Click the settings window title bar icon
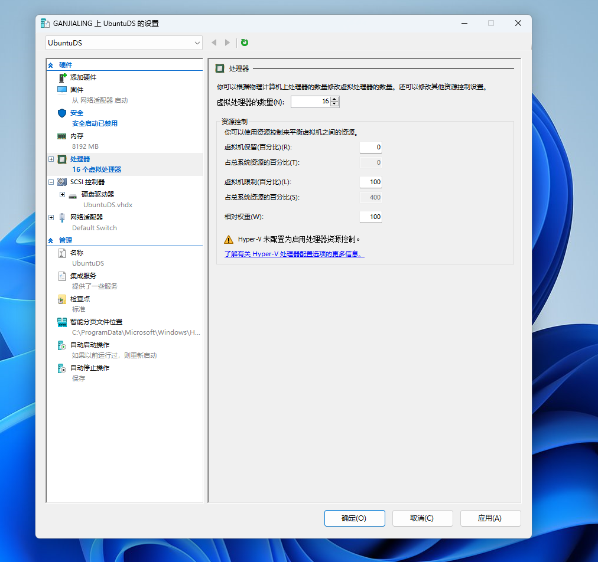Image resolution: width=598 pixels, height=562 pixels. click(x=45, y=23)
